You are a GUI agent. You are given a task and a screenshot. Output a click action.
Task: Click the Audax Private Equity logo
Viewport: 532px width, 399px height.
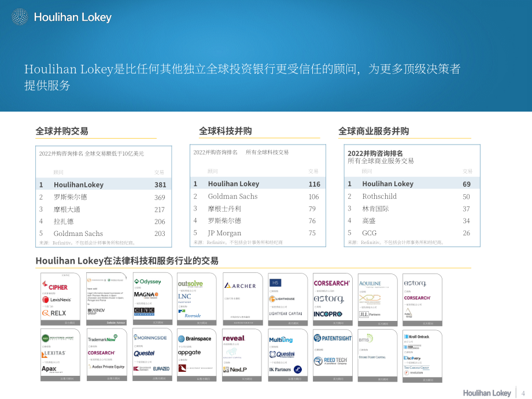pyautogui.click(x=106, y=367)
